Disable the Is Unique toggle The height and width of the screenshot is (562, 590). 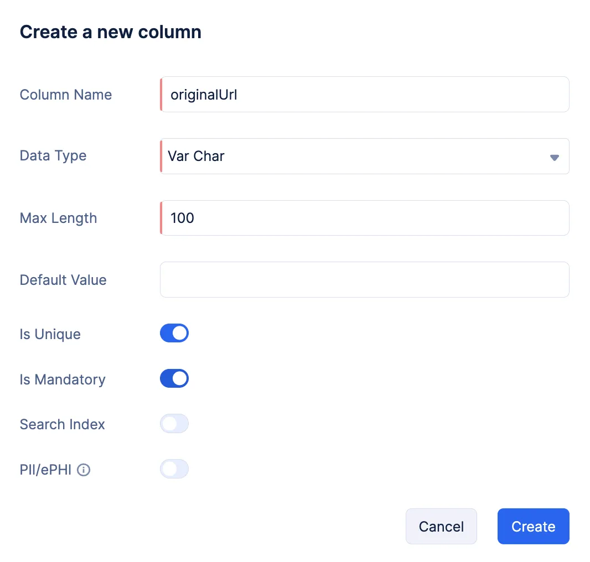pos(174,334)
